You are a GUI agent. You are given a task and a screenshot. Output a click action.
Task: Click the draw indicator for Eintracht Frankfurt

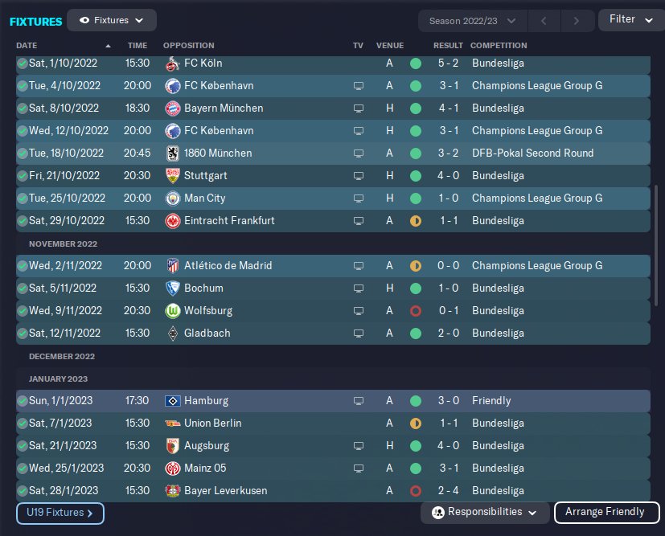click(x=415, y=220)
